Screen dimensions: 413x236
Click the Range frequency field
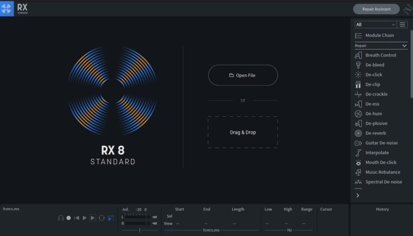[304, 224]
